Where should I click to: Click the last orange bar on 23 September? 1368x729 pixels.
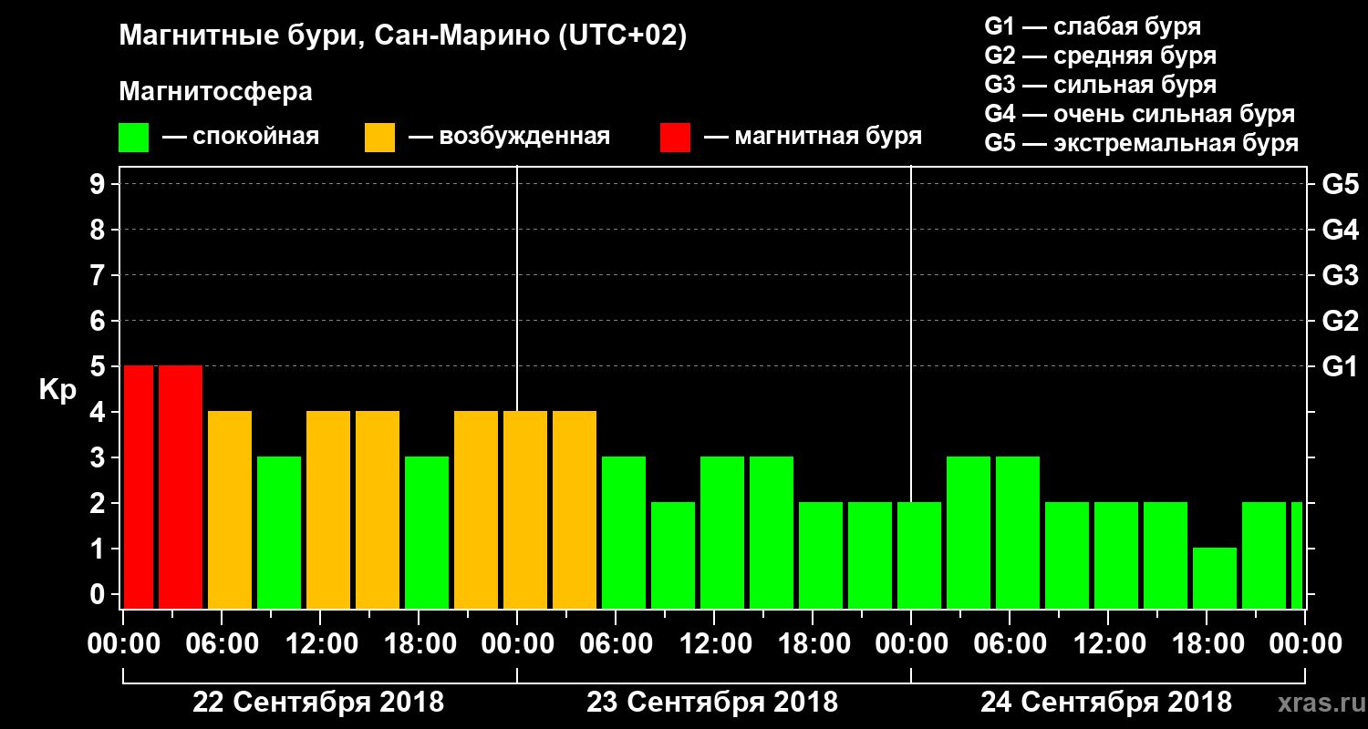575,509
